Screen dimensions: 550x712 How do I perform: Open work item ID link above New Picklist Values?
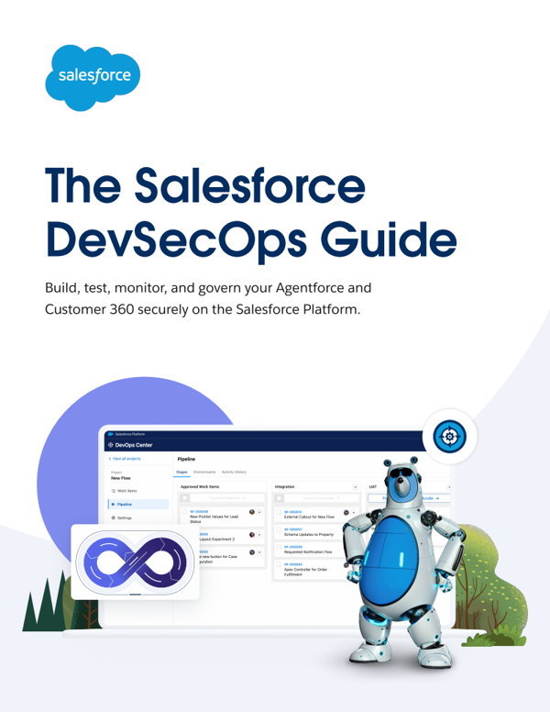click(199, 512)
